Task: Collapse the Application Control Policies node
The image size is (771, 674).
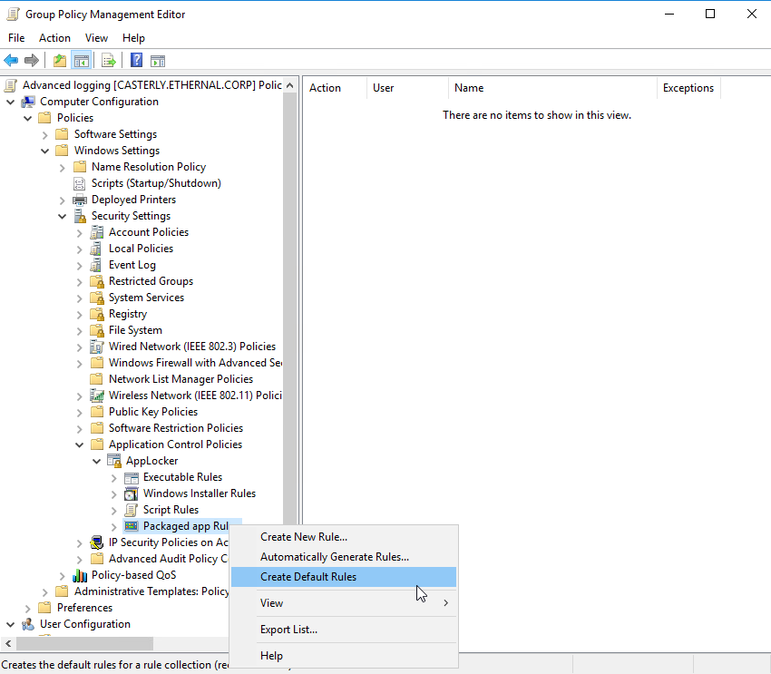Action: tap(79, 444)
